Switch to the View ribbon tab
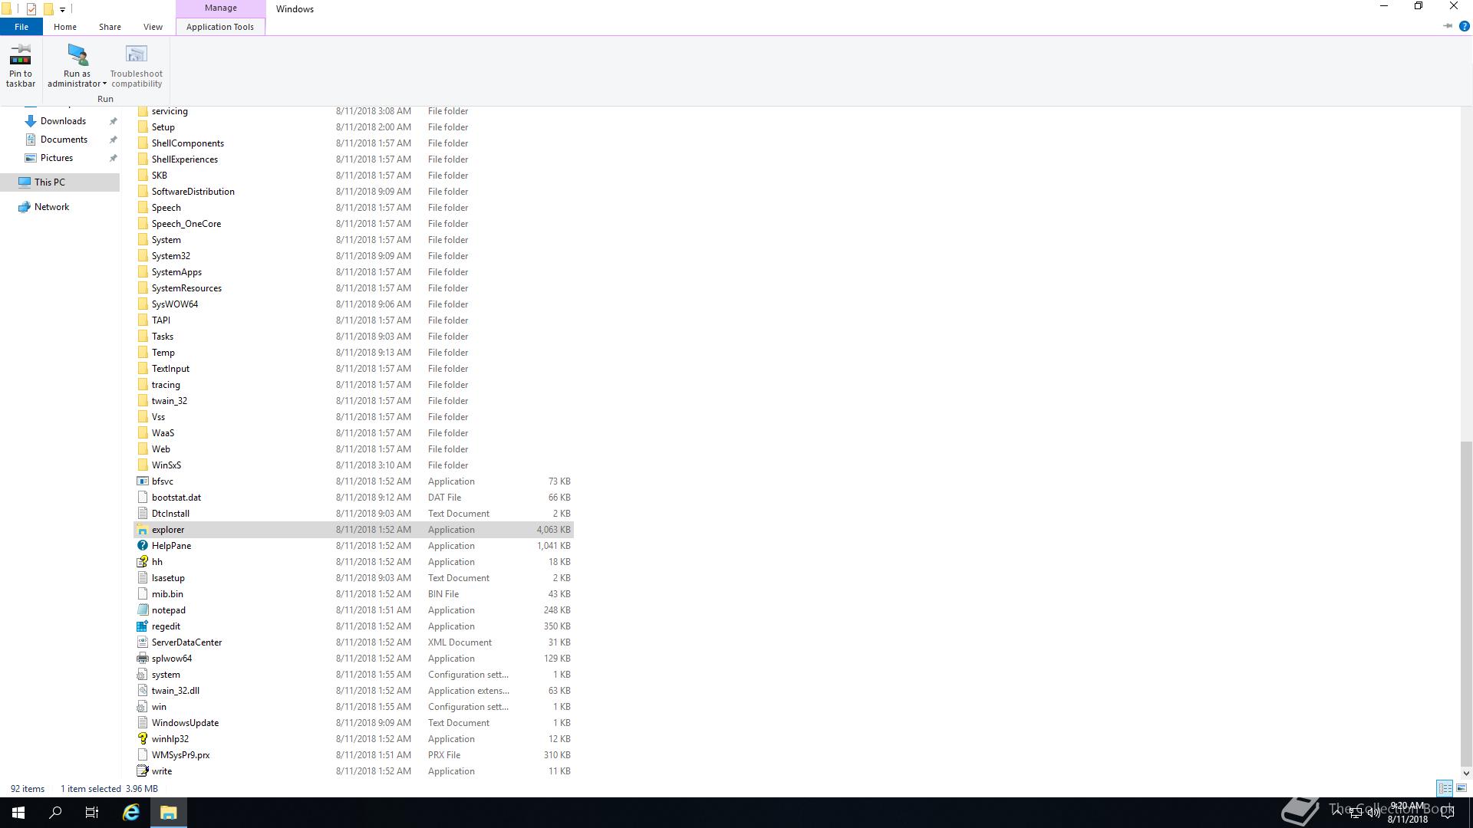The height and width of the screenshot is (828, 1473). point(153,27)
